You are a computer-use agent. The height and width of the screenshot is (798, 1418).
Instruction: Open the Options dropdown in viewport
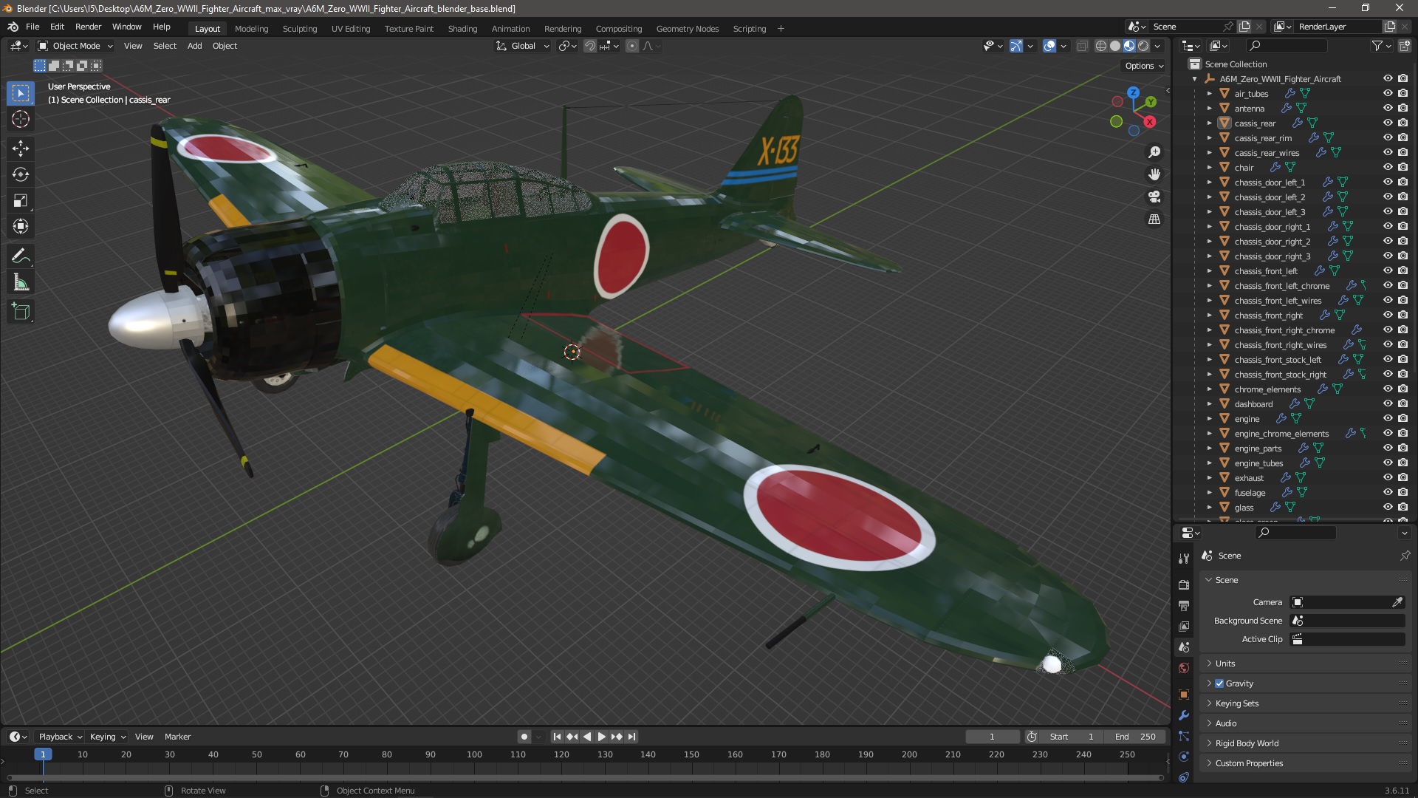(x=1144, y=66)
